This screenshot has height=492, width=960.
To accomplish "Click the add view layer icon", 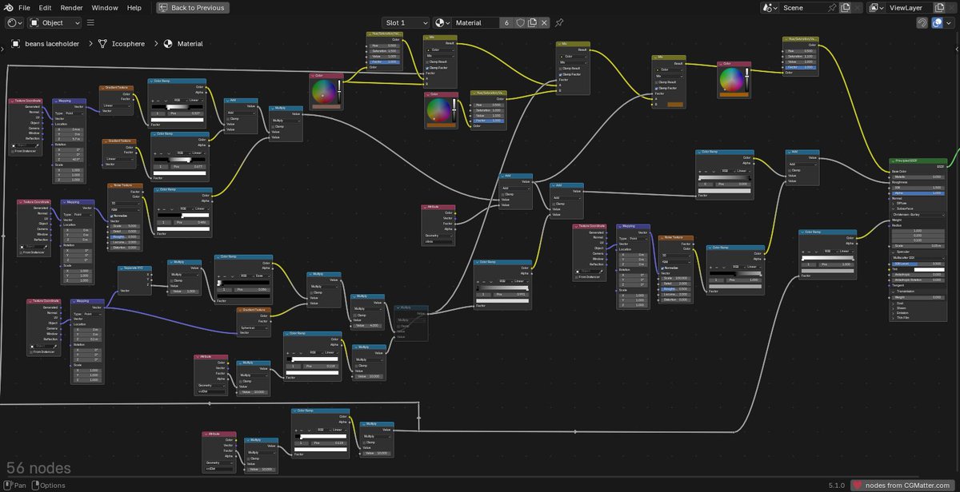I will pos(938,7).
